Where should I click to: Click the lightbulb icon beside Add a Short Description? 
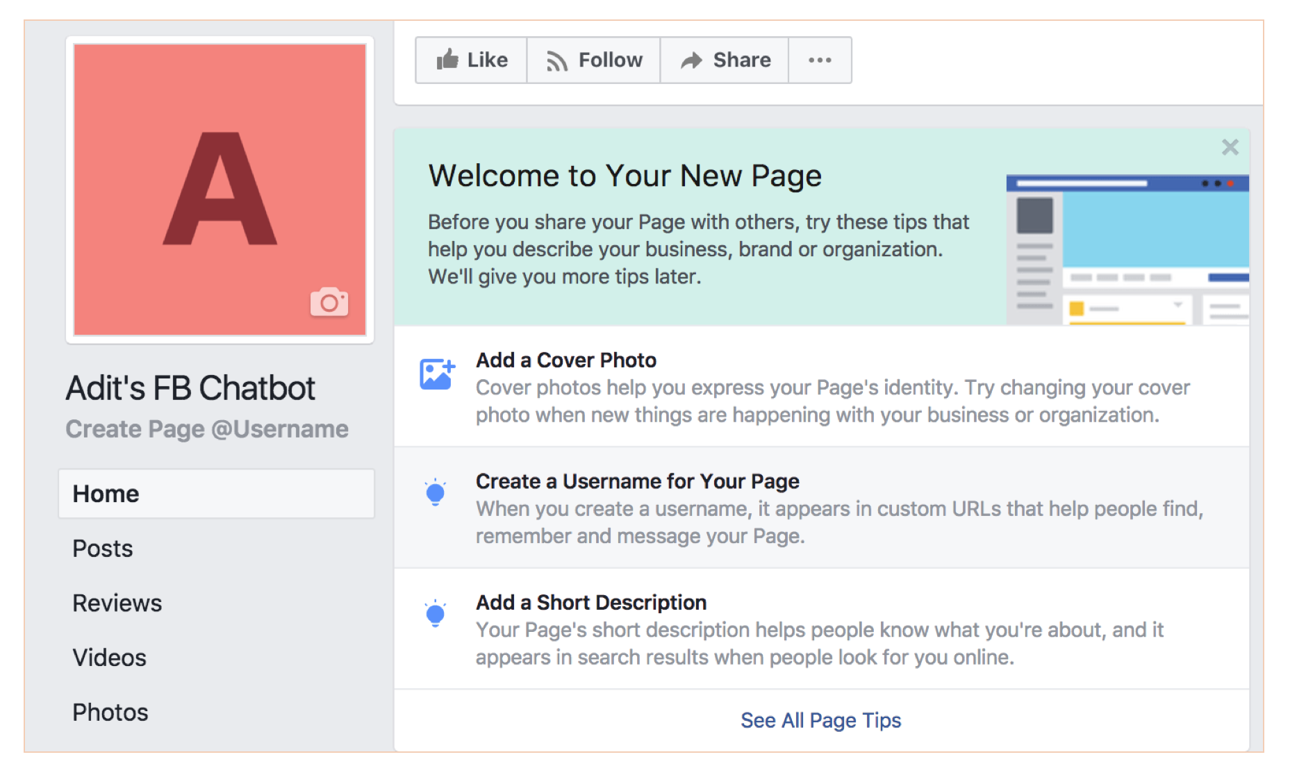pyautogui.click(x=436, y=614)
